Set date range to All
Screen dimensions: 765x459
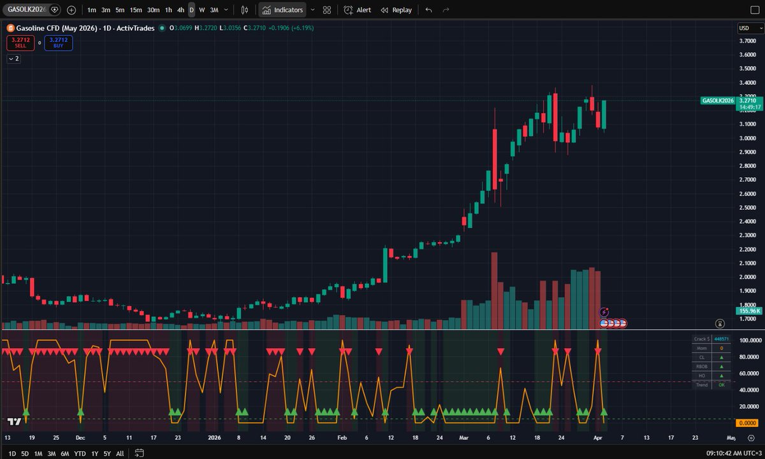[120, 453]
